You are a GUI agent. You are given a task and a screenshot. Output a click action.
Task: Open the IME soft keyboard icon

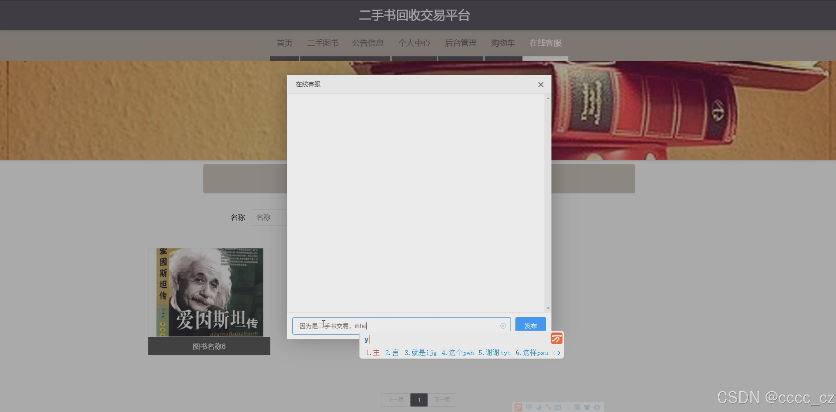click(x=558, y=407)
